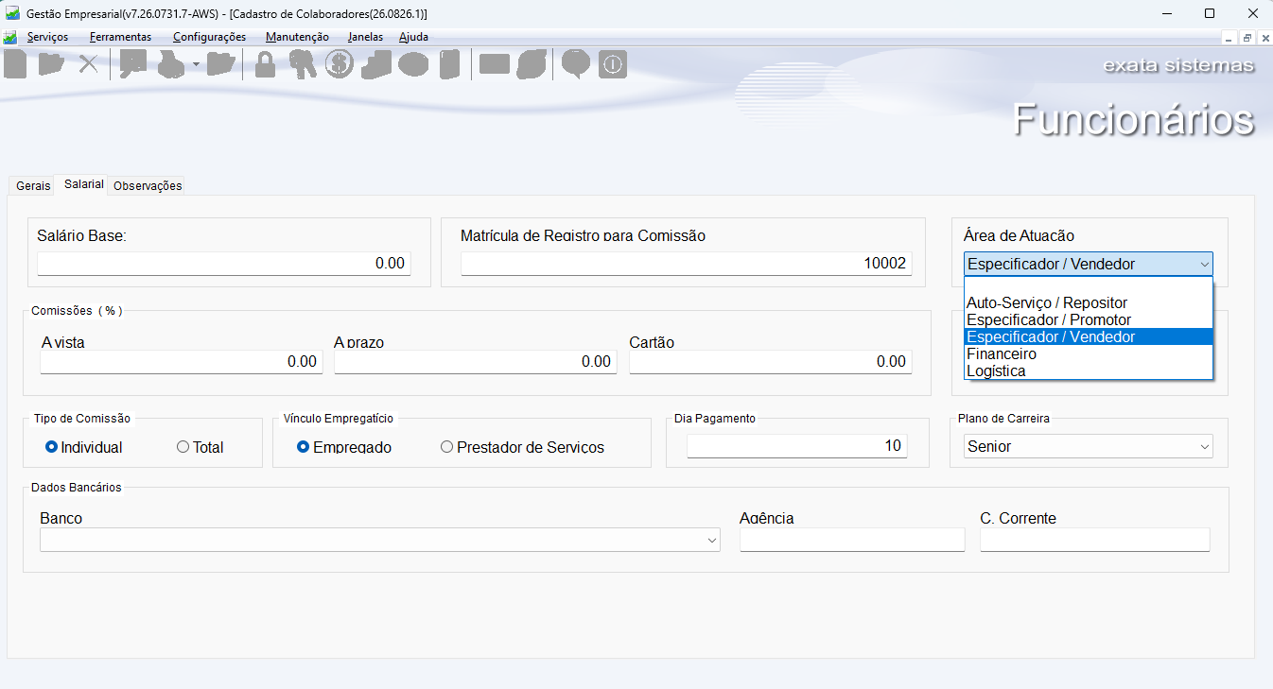
Task: Click the phone-shaped toolbar icon
Action: pos(449,64)
